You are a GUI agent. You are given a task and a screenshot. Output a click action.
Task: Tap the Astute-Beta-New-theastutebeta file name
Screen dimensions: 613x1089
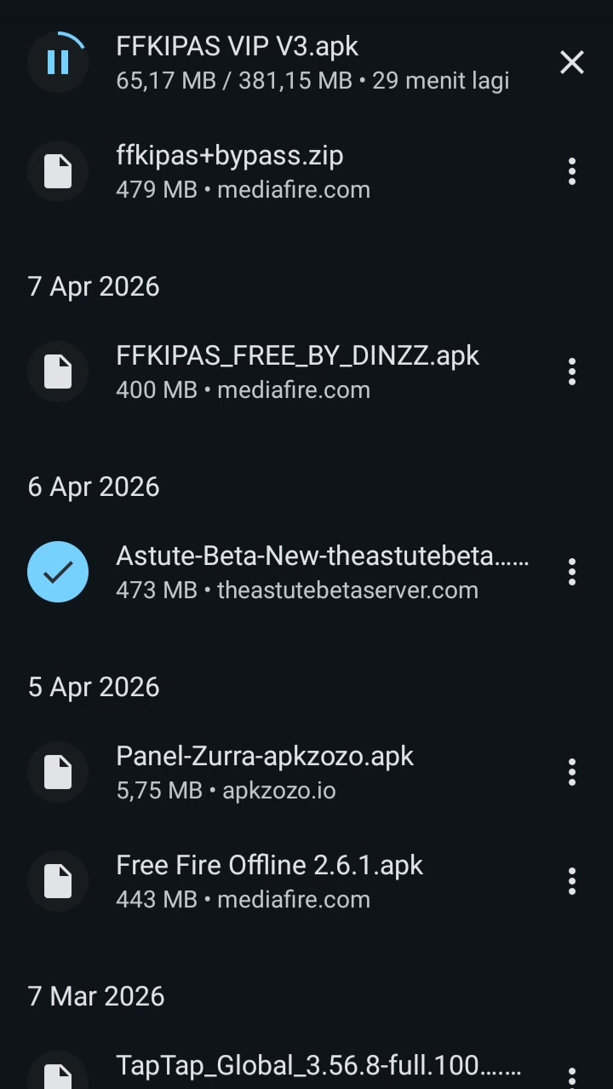323,556
